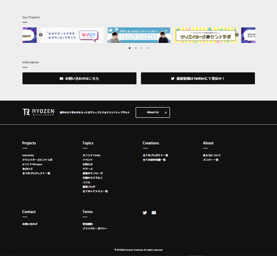The image size is (277, 256).
Task: Click the previous slide arrow in the carousel
Action: [40, 35]
